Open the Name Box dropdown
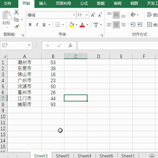This screenshot has height=158, width=158. (x=29, y=45)
